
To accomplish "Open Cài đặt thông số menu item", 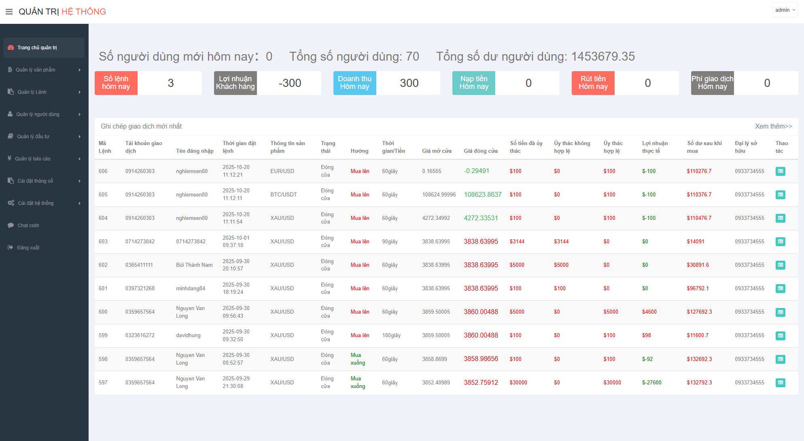I will coord(35,181).
